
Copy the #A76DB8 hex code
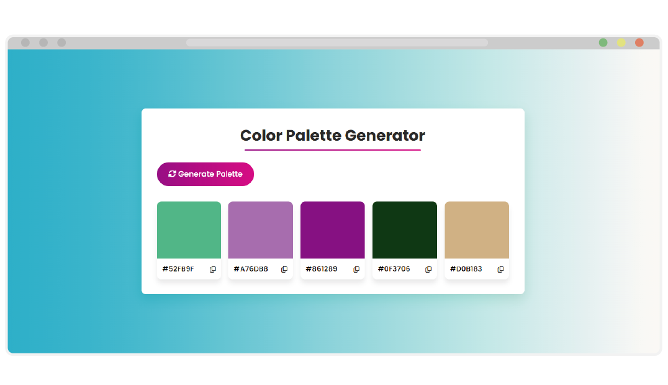284,269
